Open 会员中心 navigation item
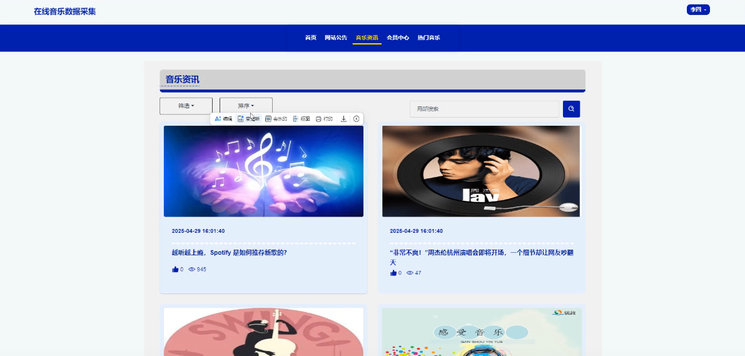745x356 pixels. (x=398, y=38)
